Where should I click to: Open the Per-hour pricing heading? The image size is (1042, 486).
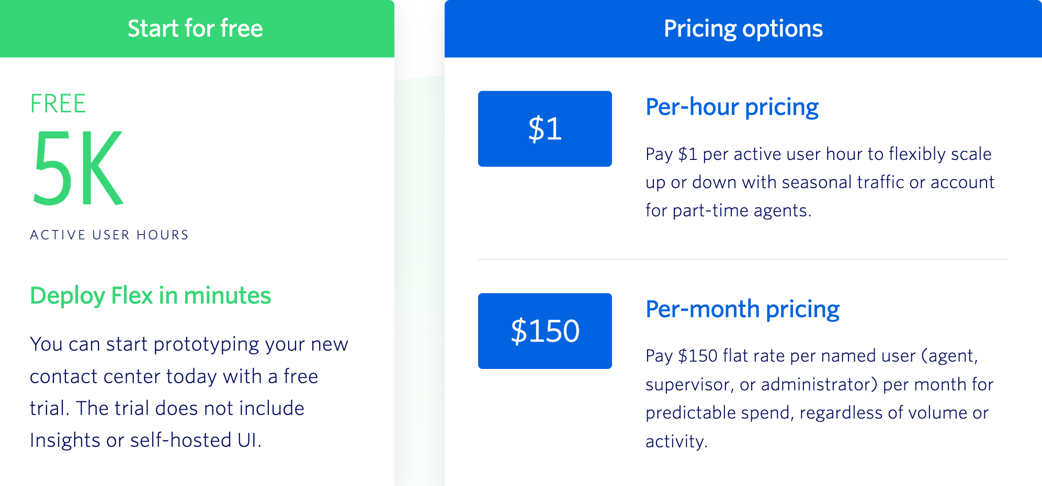[732, 107]
